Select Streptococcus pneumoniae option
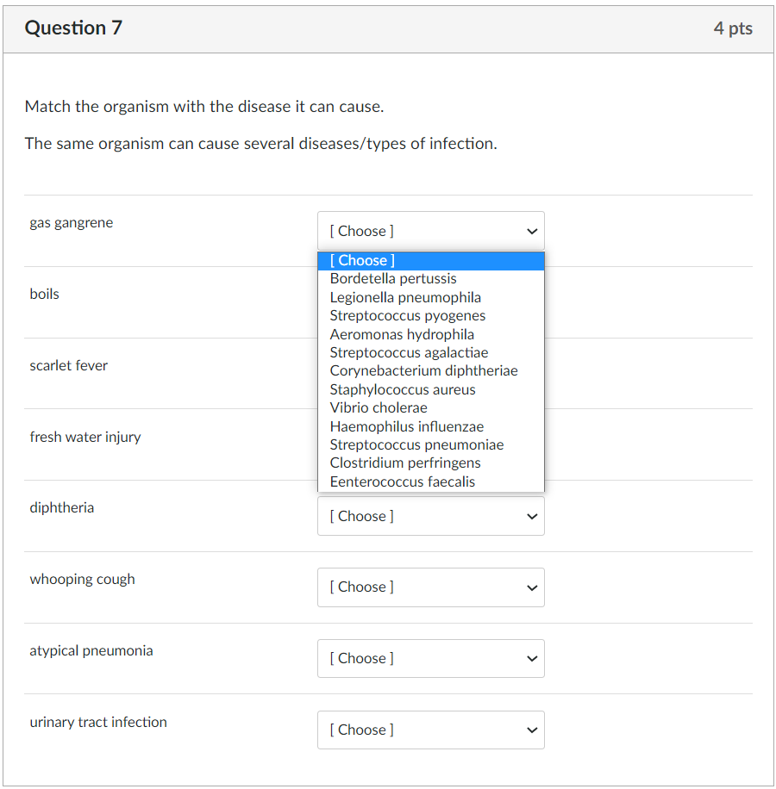This screenshot has height=789, width=776. click(x=430, y=445)
